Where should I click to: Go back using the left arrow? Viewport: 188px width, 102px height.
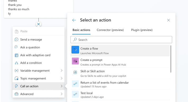[x=74, y=20]
